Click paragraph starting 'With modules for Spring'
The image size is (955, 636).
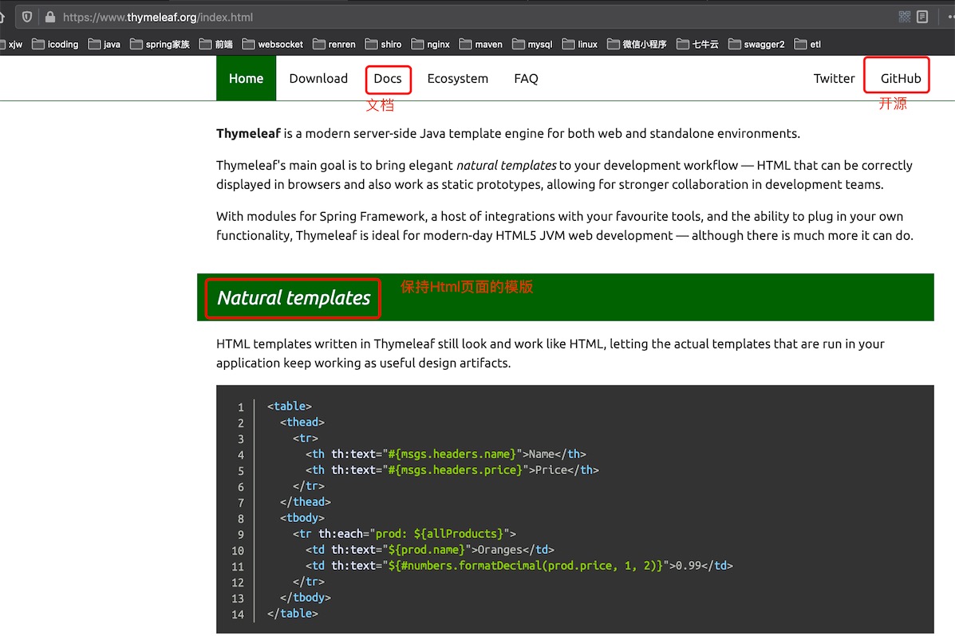tap(565, 226)
